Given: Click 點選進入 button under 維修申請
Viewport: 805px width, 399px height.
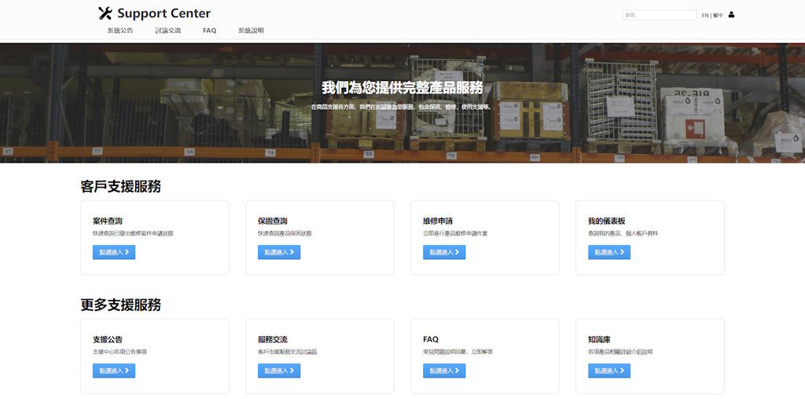Looking at the screenshot, I should 444,252.
